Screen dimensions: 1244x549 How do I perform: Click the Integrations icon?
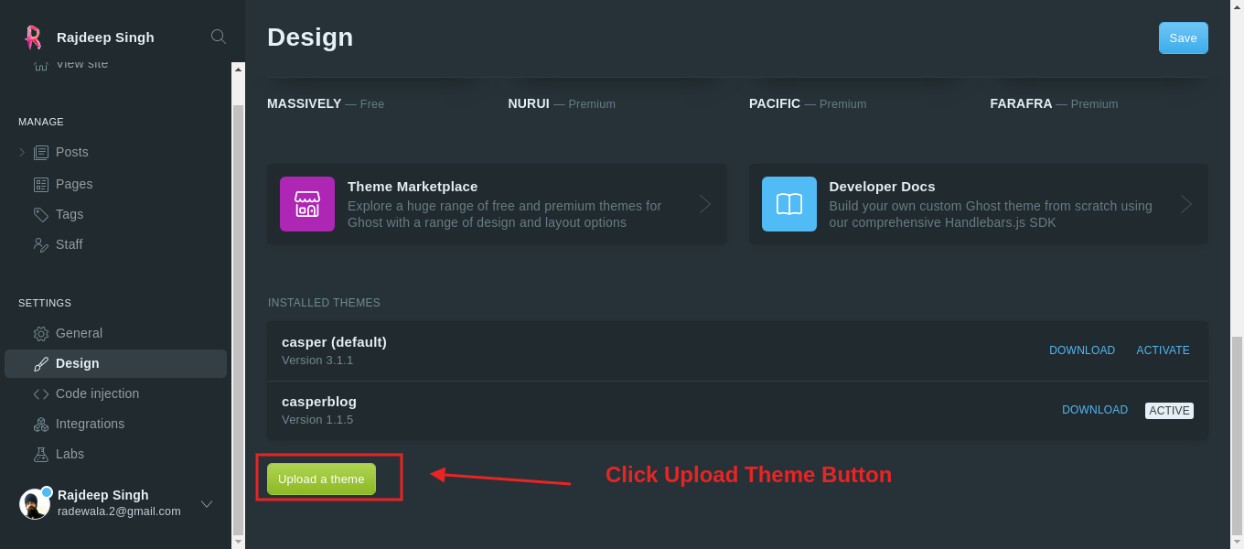tap(39, 424)
